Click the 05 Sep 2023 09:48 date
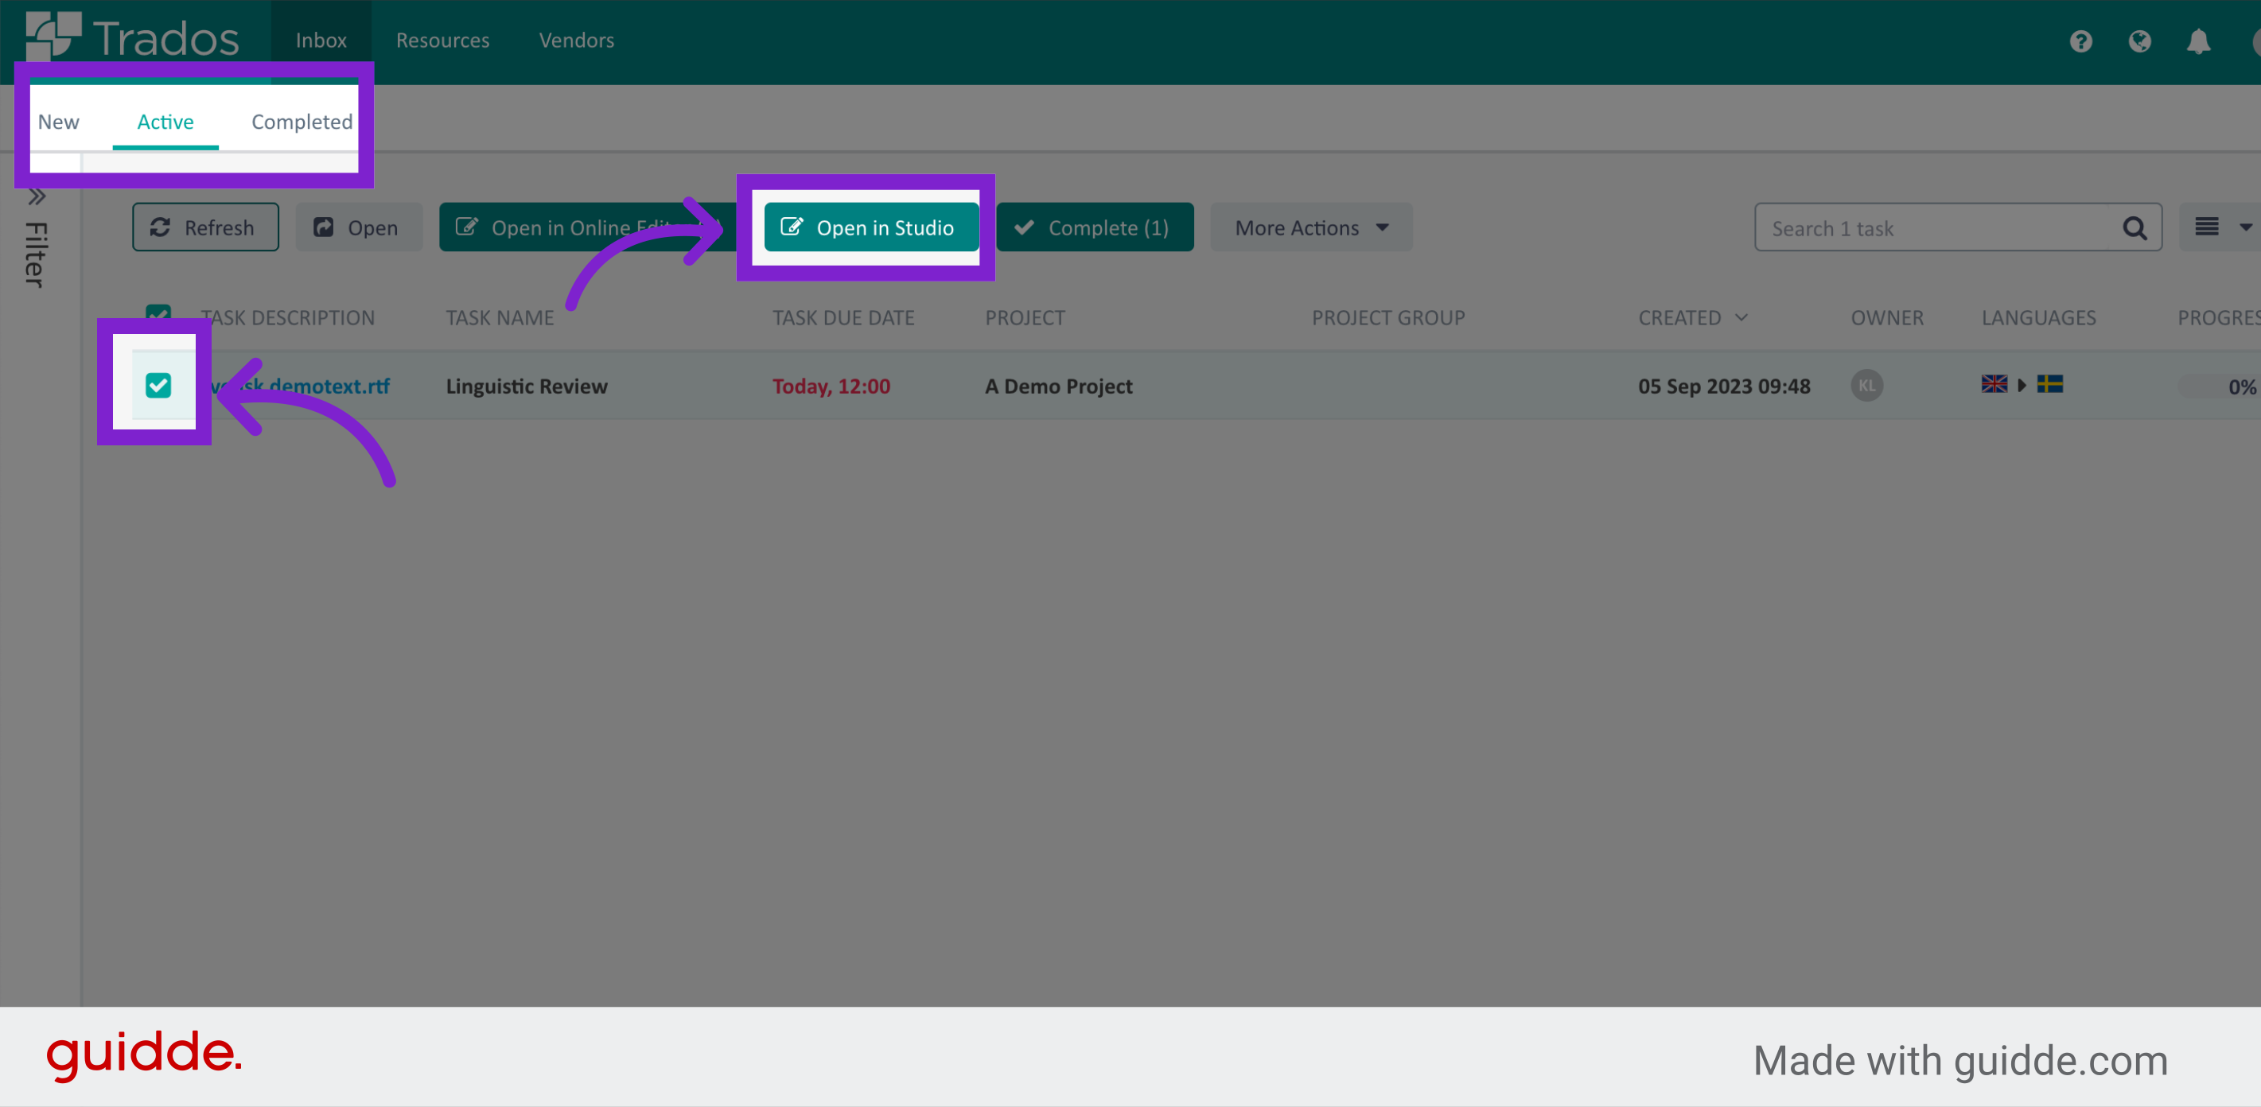This screenshot has height=1107, width=2261. 1724,386
